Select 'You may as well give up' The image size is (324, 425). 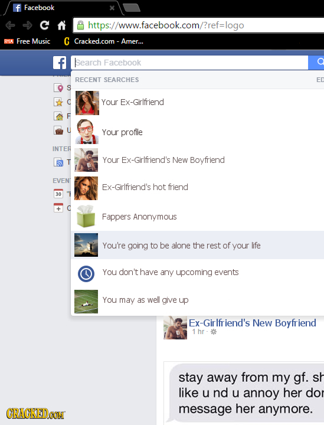pyautogui.click(x=197, y=301)
